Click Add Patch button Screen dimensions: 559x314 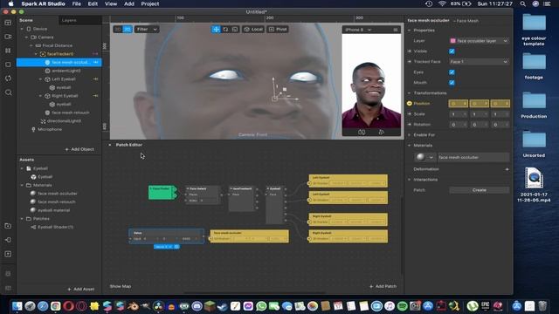(383, 286)
